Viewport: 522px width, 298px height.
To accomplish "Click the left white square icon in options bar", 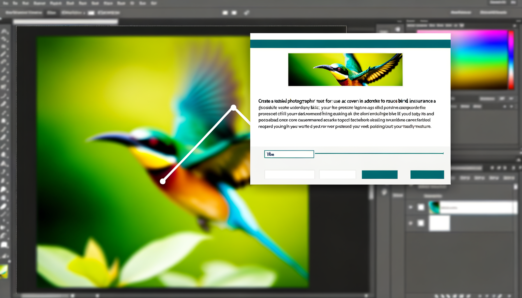I will click(225, 13).
